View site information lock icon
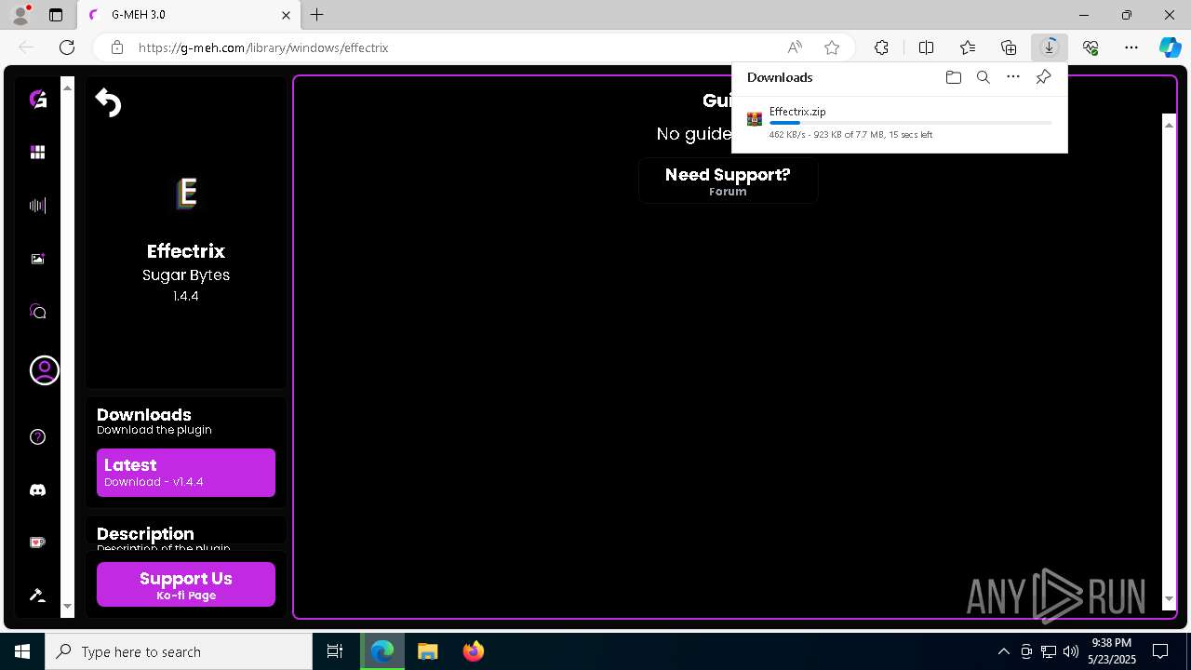This screenshot has height=670, width=1191. coord(116,47)
